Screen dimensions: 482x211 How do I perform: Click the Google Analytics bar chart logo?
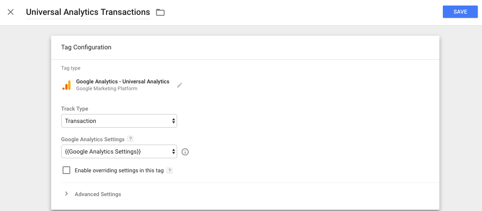(x=66, y=85)
